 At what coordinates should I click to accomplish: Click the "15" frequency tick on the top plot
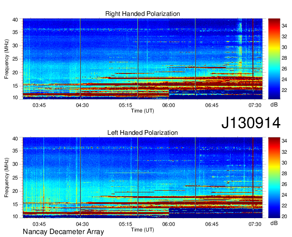click(15, 86)
